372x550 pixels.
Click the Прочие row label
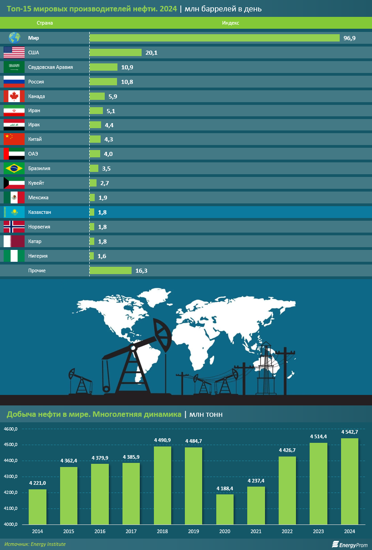tap(37, 270)
